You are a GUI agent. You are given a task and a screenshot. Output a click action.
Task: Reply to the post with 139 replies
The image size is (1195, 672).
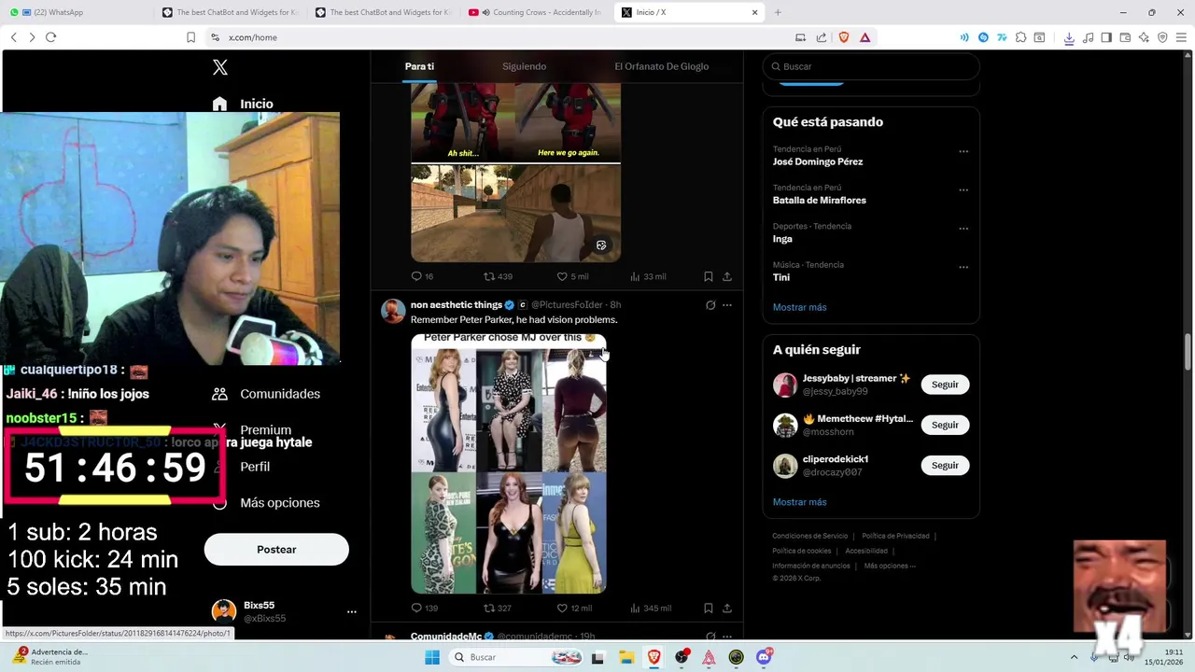424,608
